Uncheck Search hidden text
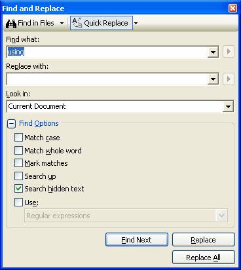The width and height of the screenshot is (241, 270). tap(18, 189)
